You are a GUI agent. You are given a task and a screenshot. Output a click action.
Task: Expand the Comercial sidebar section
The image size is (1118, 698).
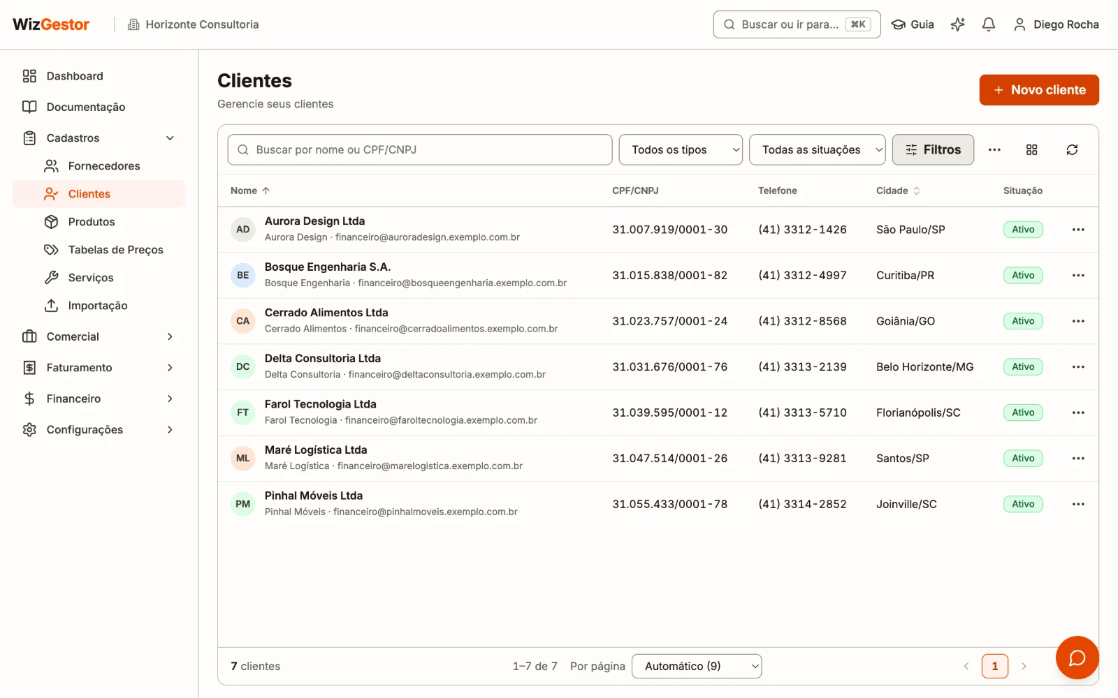pyautogui.click(x=99, y=336)
